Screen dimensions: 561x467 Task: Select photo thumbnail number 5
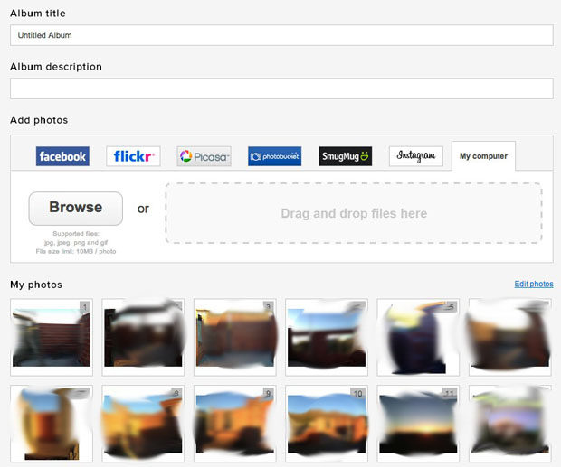click(418, 337)
